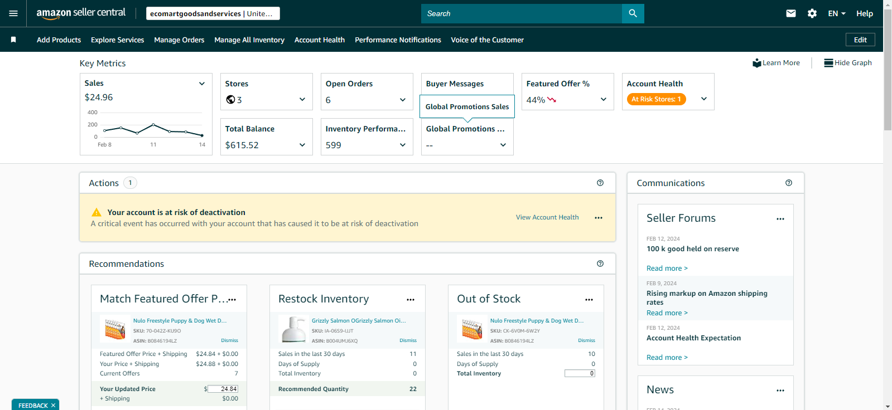The image size is (892, 410).
Task: Click the At Risk Stores: 1 badge
Action: pyautogui.click(x=656, y=99)
